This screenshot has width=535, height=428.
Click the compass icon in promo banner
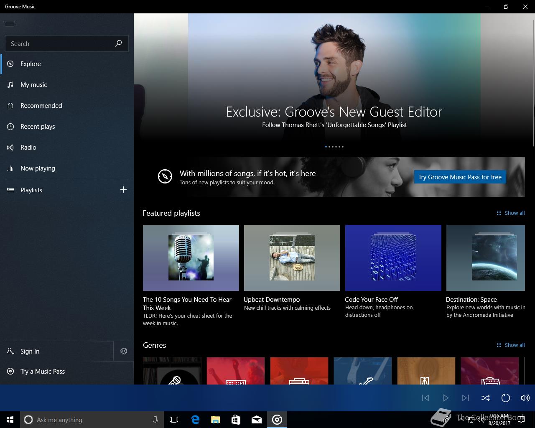click(x=165, y=176)
